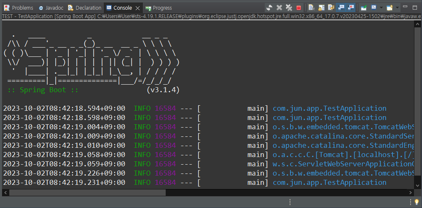Switch to the Progress tab
Viewport: 422px width, 208px height.
click(x=159, y=8)
